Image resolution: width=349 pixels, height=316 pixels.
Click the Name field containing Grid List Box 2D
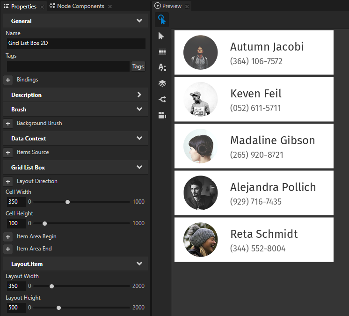[75, 43]
